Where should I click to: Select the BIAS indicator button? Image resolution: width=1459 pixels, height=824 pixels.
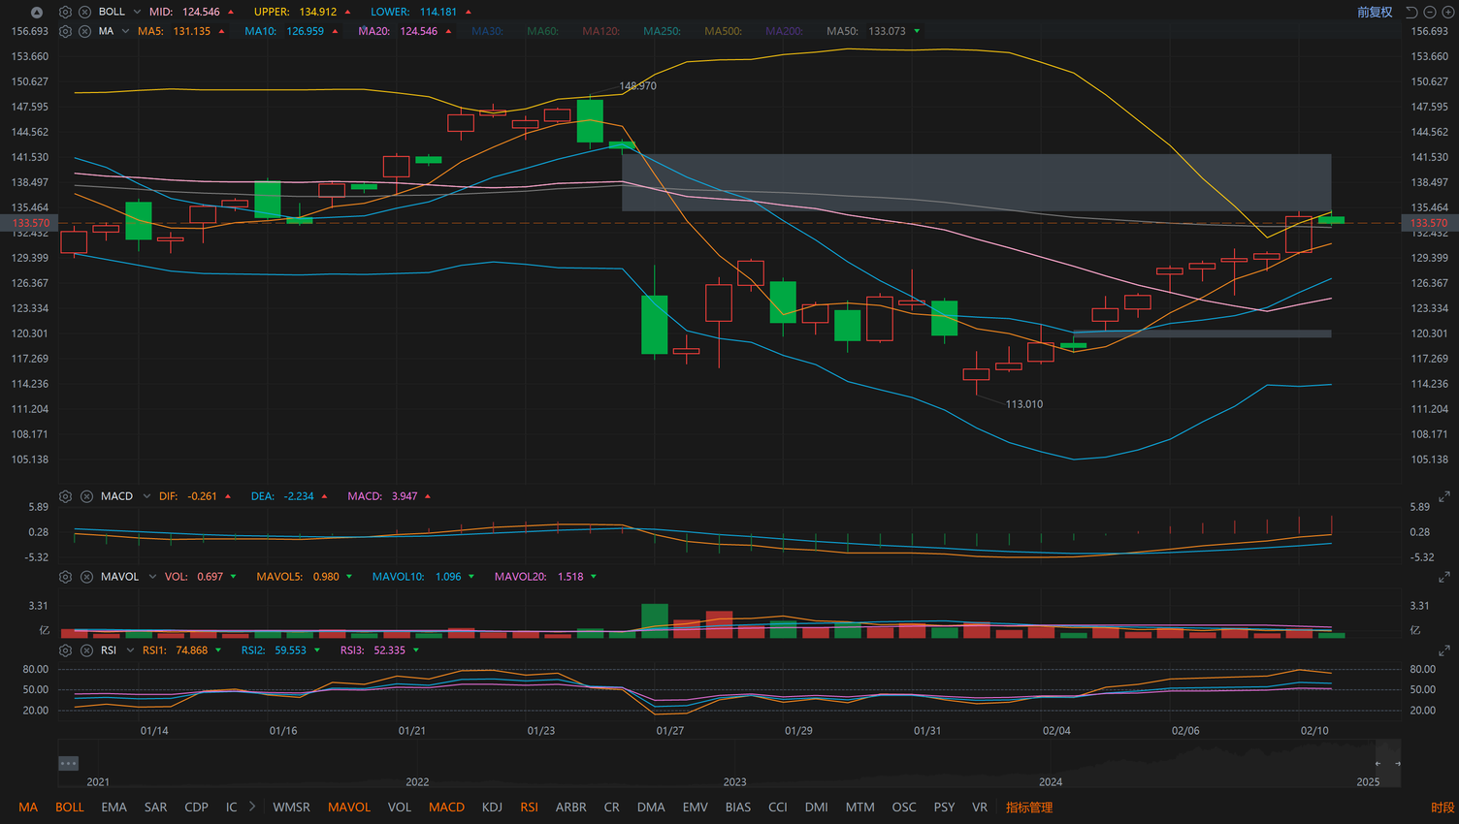(737, 807)
